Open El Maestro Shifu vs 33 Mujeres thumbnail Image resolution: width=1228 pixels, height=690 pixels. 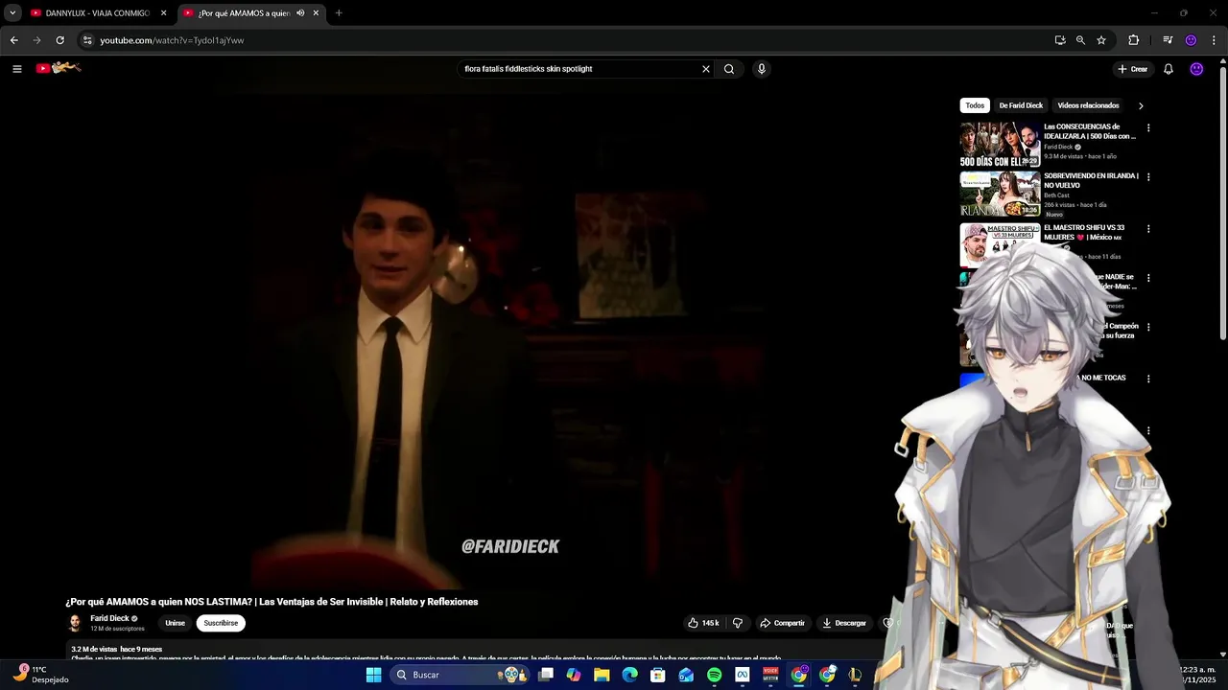click(x=1000, y=244)
